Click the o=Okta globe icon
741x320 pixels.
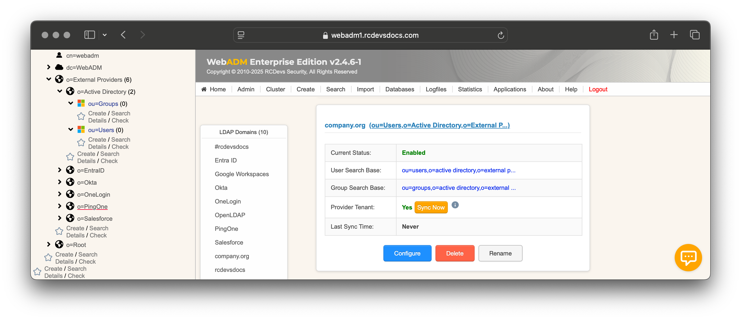[x=70, y=182]
